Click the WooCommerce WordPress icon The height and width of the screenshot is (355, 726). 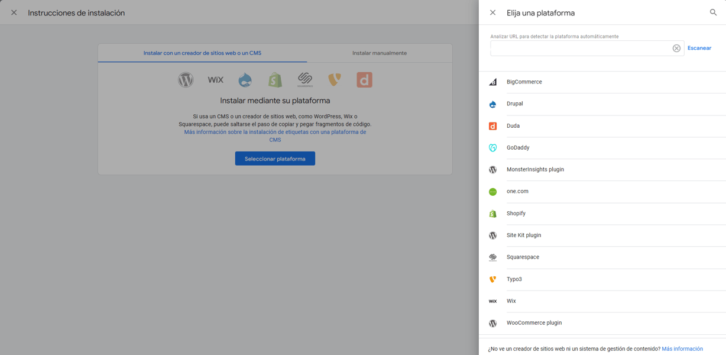[492, 323]
